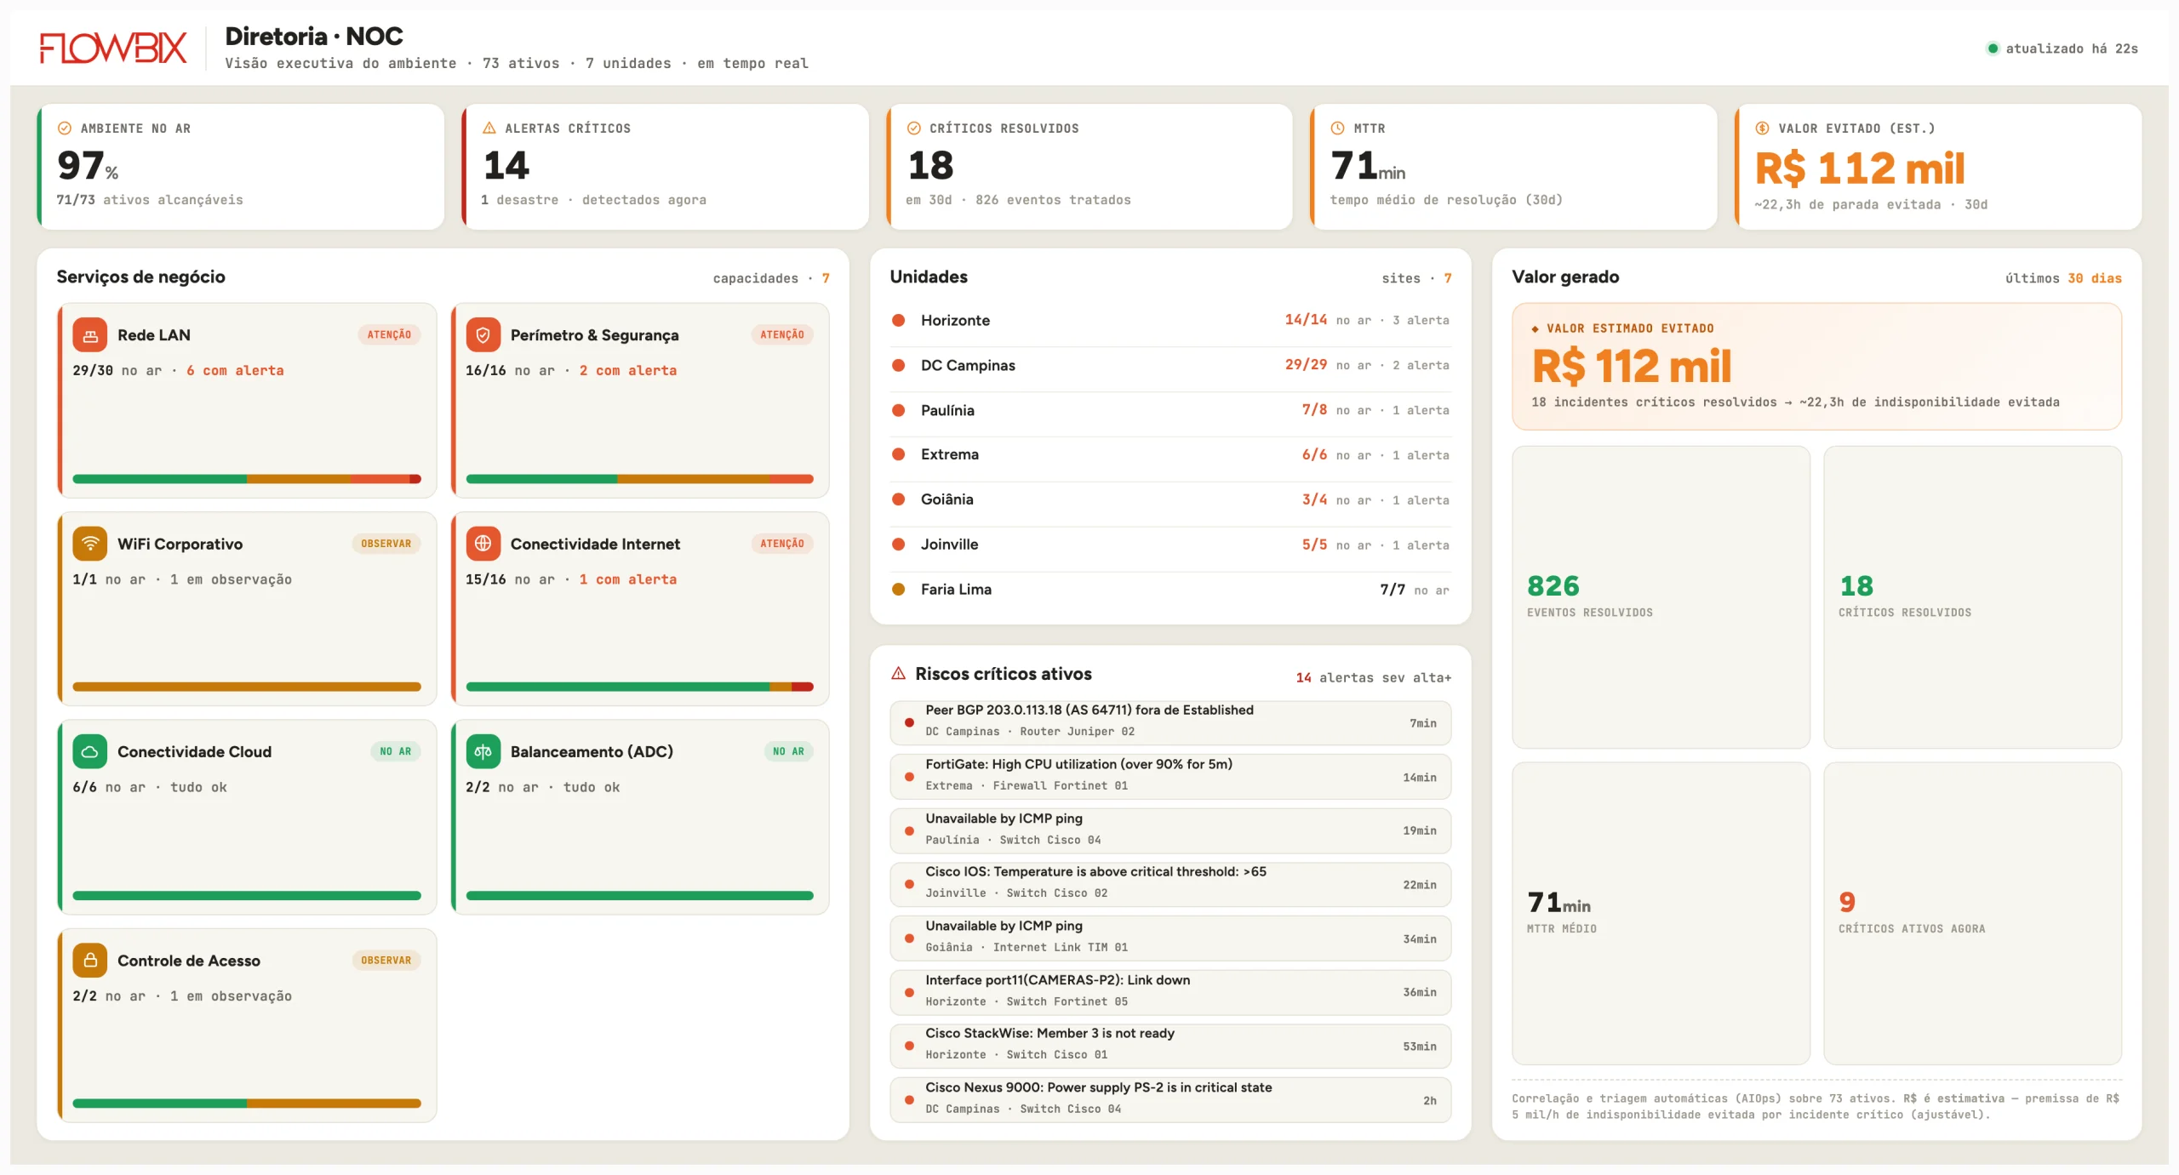Click the warning triangle beside Riscos críticos ativos

898,674
